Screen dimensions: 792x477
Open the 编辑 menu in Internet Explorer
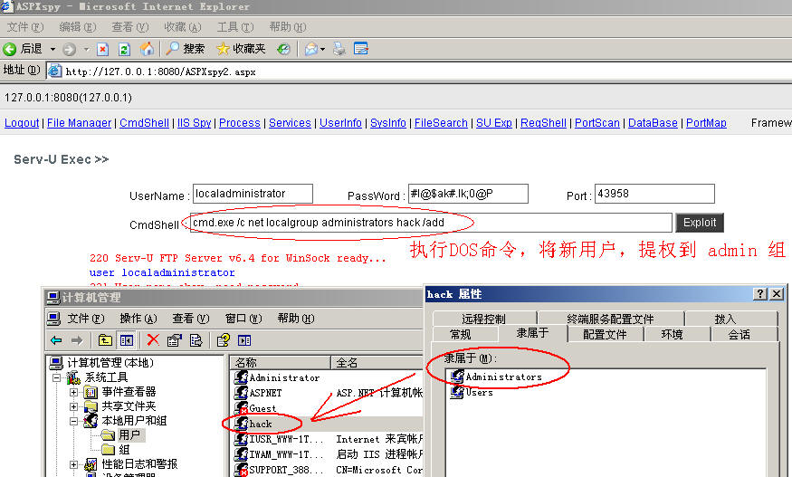tap(77, 27)
